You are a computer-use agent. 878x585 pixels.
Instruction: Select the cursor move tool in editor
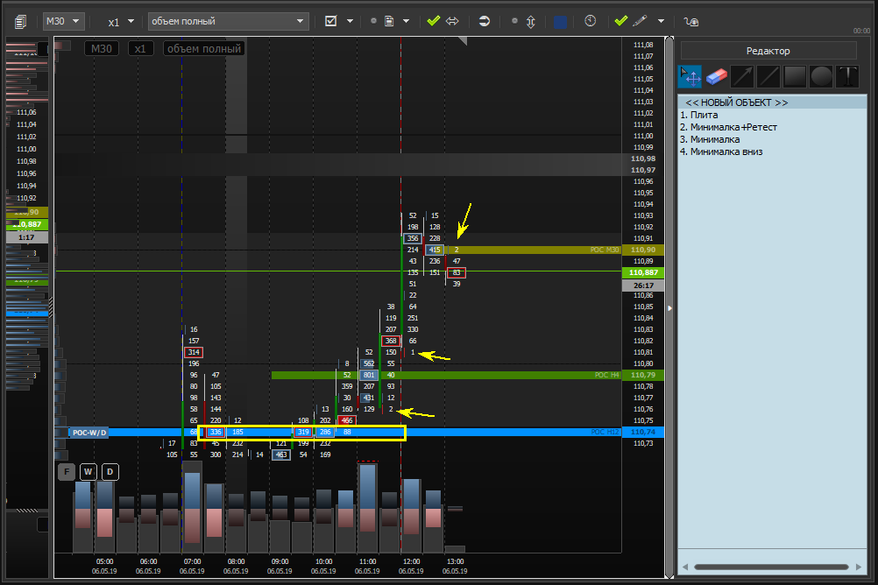click(x=690, y=77)
